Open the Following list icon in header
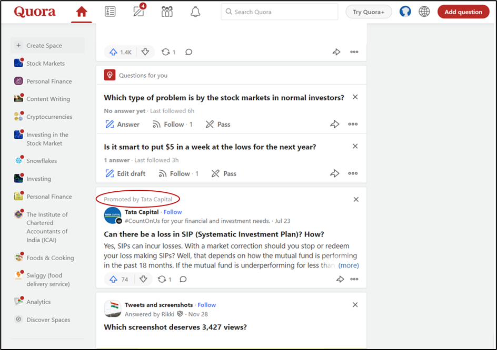The image size is (497, 350). [110, 12]
